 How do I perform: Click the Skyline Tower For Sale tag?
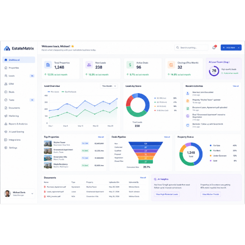(85, 144)
